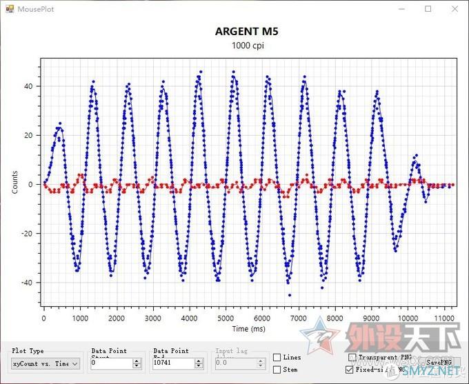Click the 20 tick label on counts axis
The image size is (469, 384).
tap(28, 135)
